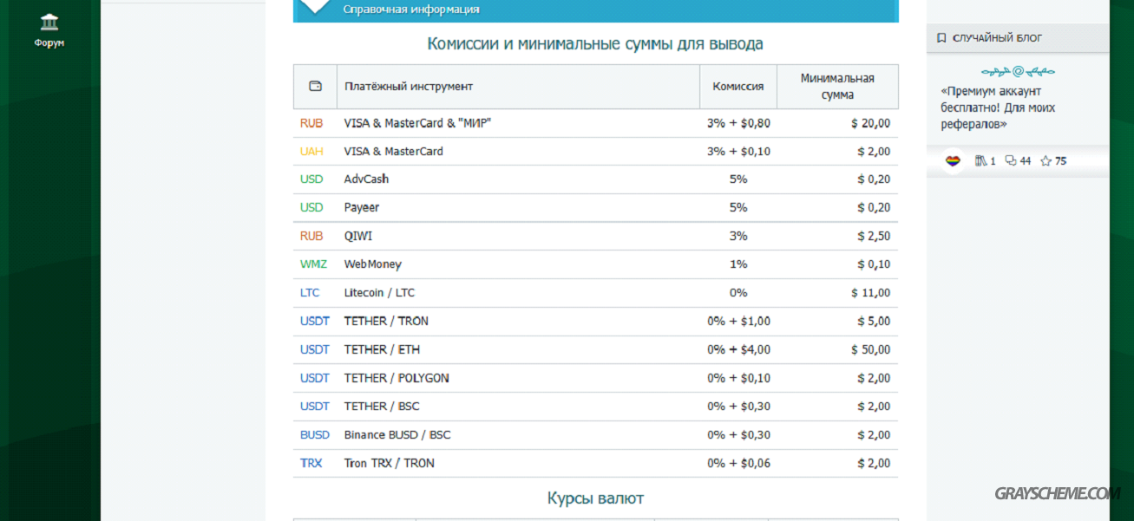
Task: Click commission value 0% + $4,00
Action: (x=738, y=349)
